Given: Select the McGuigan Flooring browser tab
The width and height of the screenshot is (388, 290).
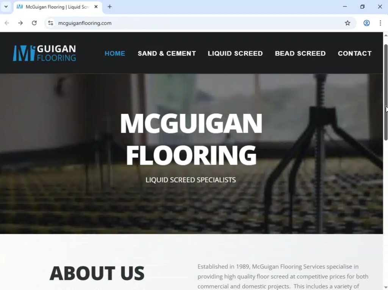Looking at the screenshot, I should (58, 7).
